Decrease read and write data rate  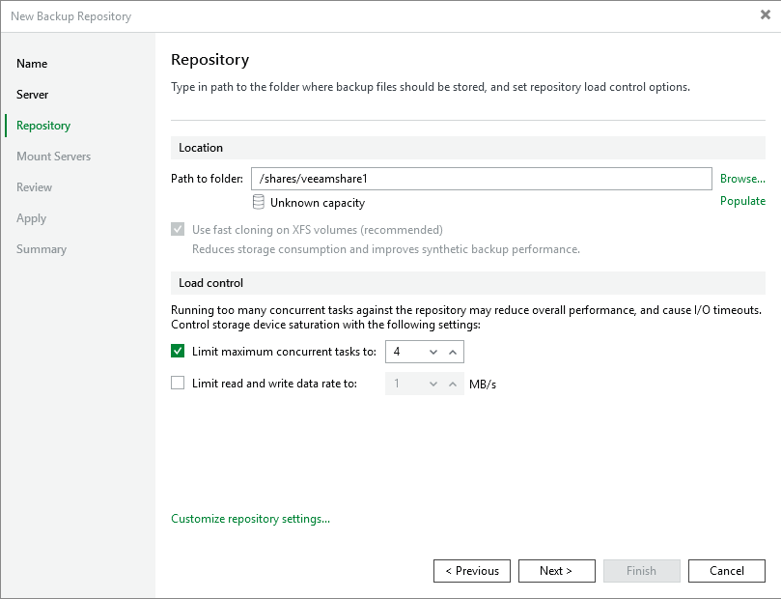click(x=433, y=384)
